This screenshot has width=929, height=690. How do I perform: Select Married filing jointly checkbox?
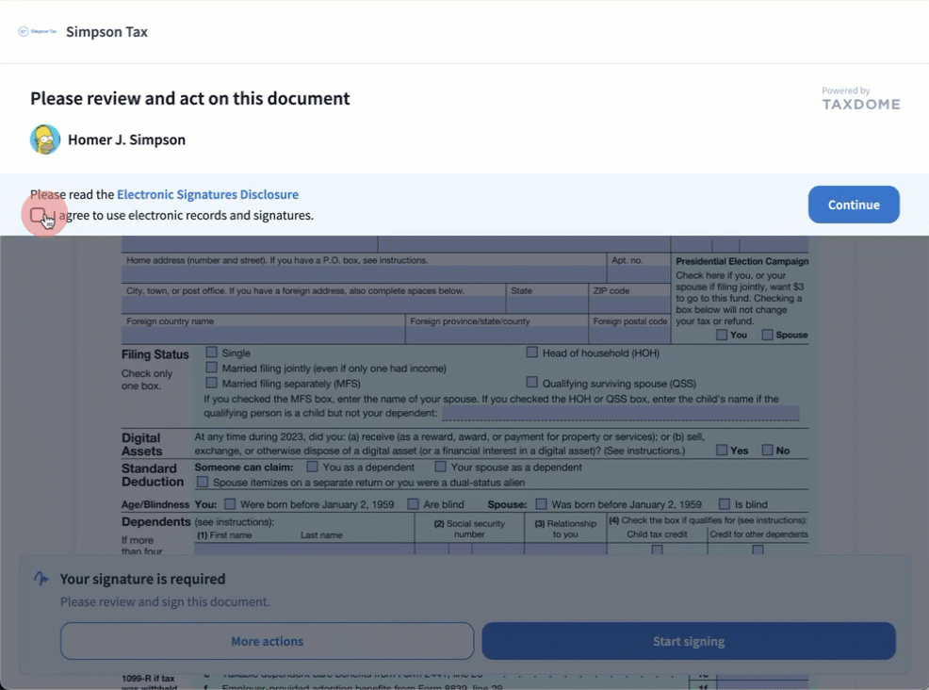[212, 368]
